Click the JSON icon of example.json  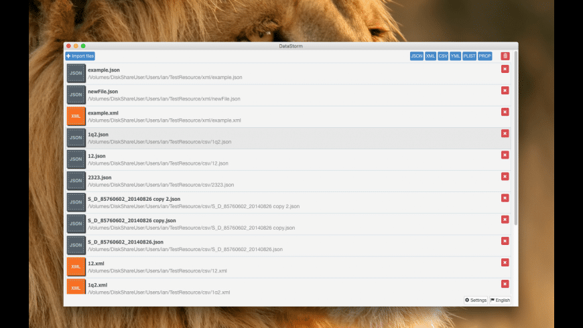click(x=76, y=73)
